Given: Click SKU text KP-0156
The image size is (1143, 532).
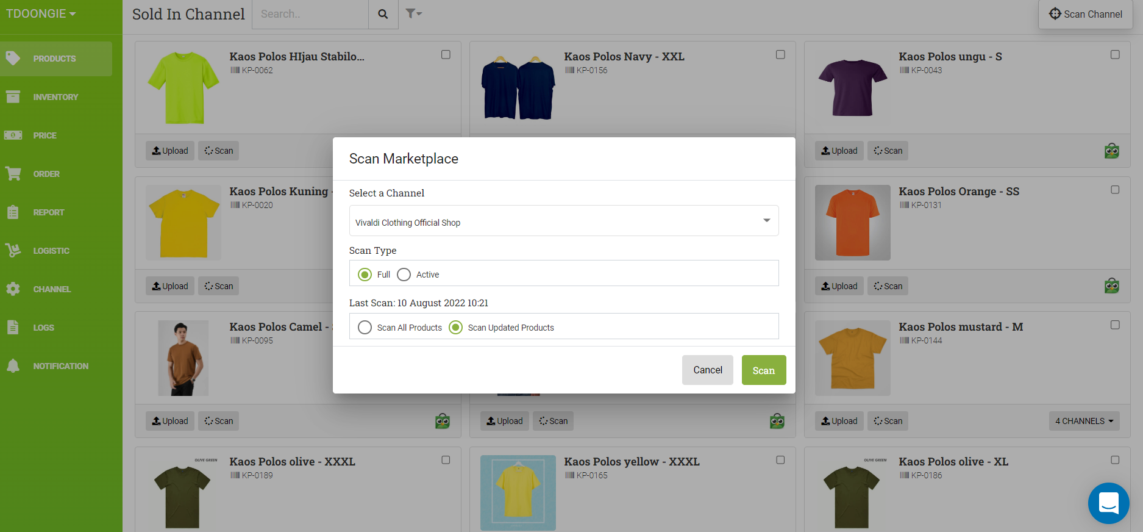Looking at the screenshot, I should coord(592,70).
